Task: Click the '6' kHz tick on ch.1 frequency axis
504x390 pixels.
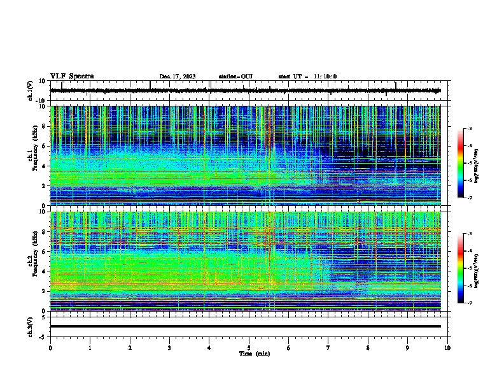Action: [44, 147]
